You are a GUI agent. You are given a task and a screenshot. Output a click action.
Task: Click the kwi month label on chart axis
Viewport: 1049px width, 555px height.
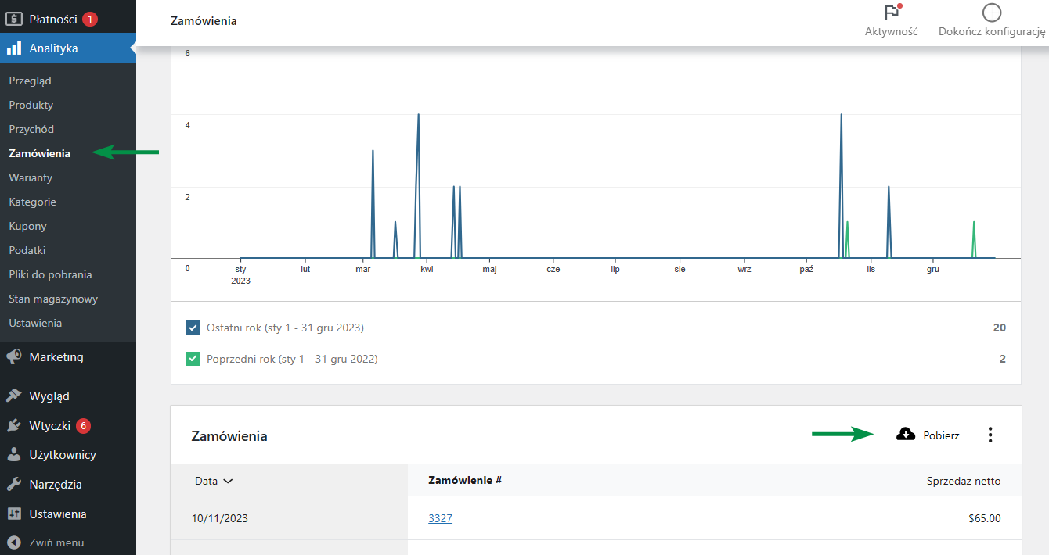pos(427,269)
